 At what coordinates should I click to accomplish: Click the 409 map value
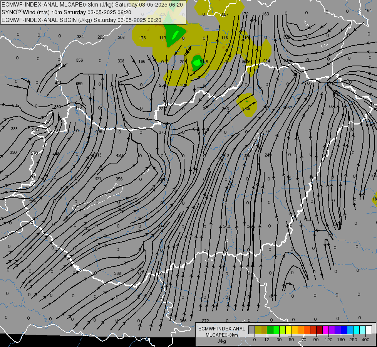click(33, 200)
